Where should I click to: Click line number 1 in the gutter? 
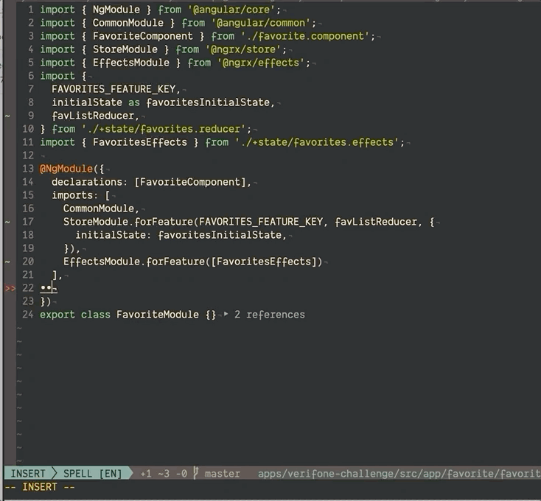click(31, 10)
